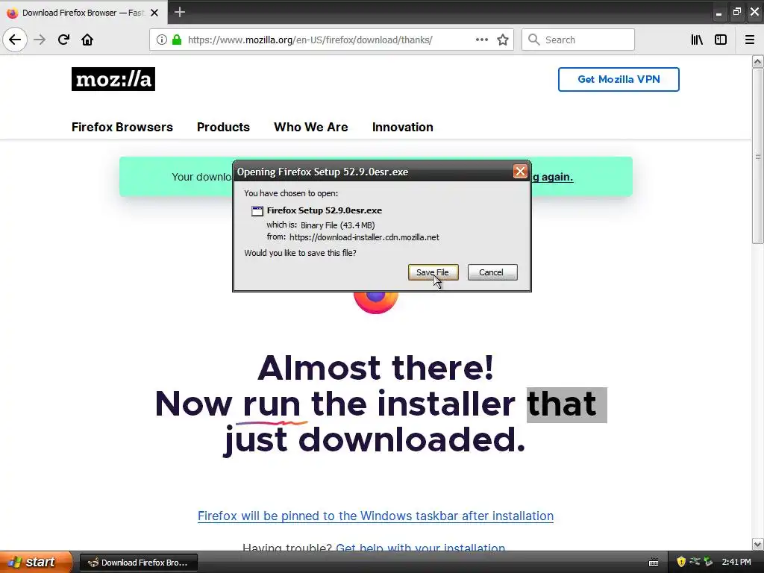Screen dimensions: 764x573
Task: Open the Firefox Browsers navigation menu
Action: click(x=122, y=127)
